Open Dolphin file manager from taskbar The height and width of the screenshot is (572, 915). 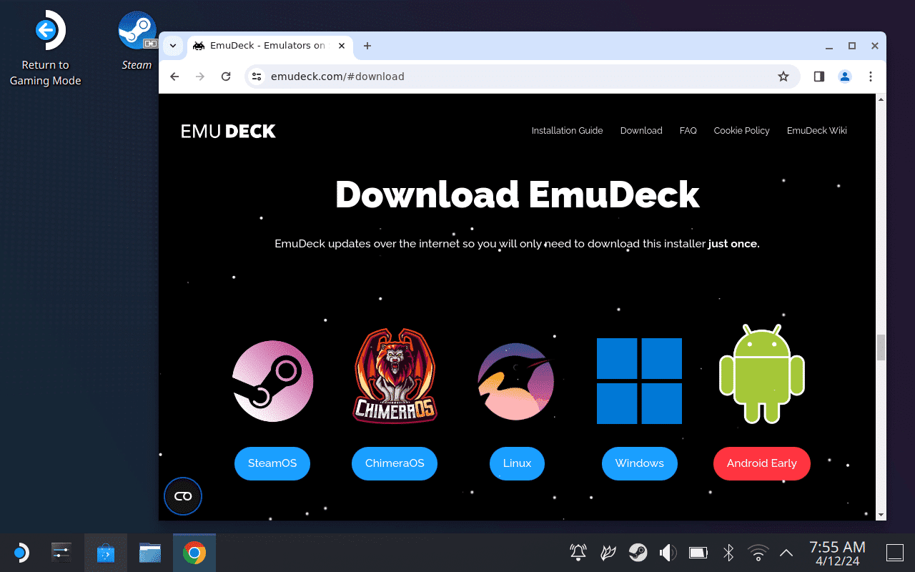pos(150,552)
